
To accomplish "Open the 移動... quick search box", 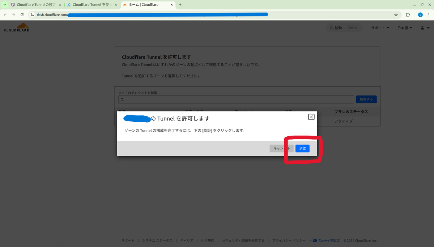I will click(344, 28).
